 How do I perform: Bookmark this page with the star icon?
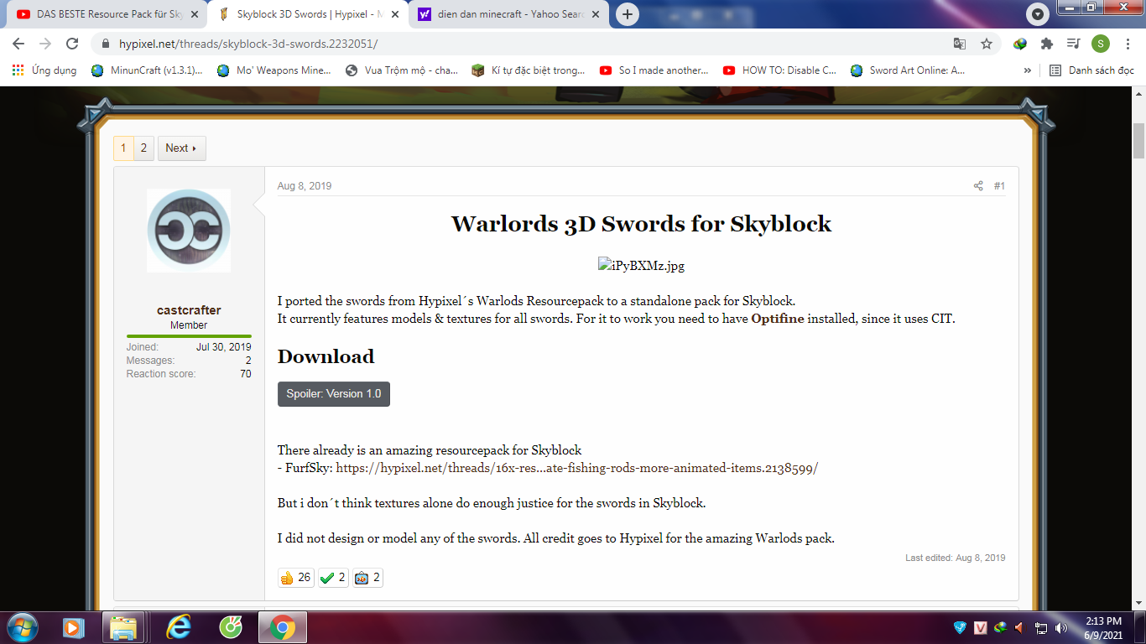[x=987, y=44]
